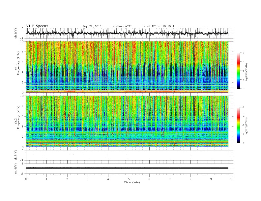This screenshot has width=261, height=201.
Task: Select the date text "Sep. 28, 2016"
Action: 92,26
